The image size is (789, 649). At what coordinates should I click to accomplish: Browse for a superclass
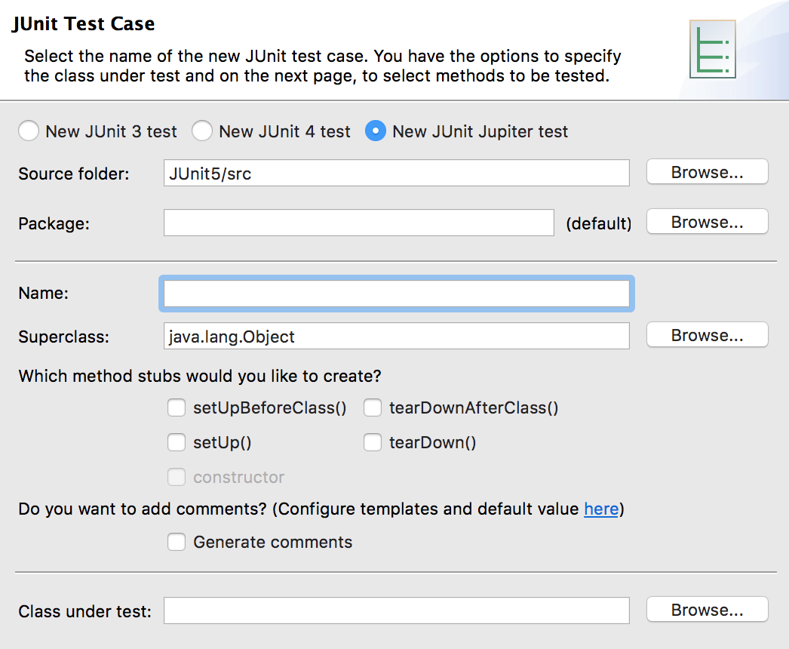706,334
